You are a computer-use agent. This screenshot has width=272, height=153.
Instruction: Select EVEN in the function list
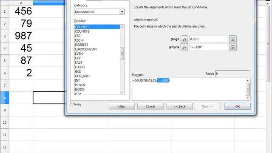[x=97, y=54]
